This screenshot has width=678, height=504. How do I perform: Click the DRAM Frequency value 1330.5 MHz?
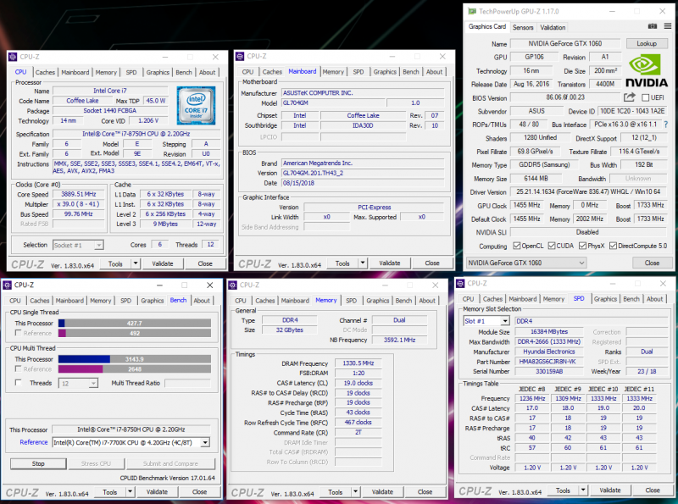pyautogui.click(x=358, y=363)
